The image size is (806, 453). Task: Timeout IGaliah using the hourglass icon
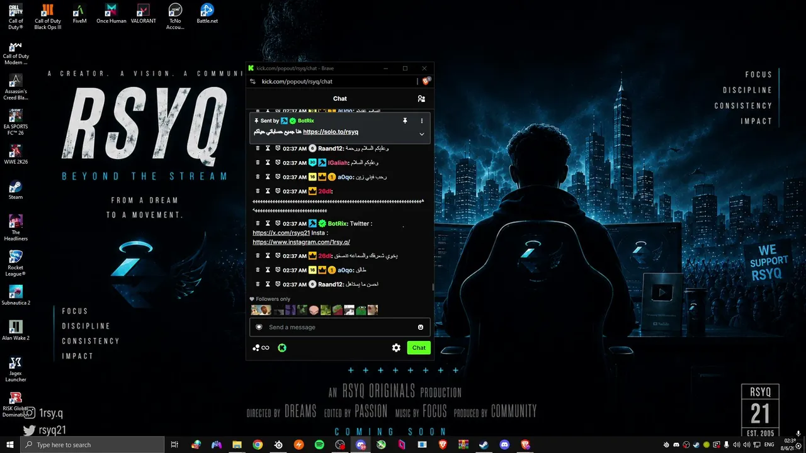pos(268,162)
